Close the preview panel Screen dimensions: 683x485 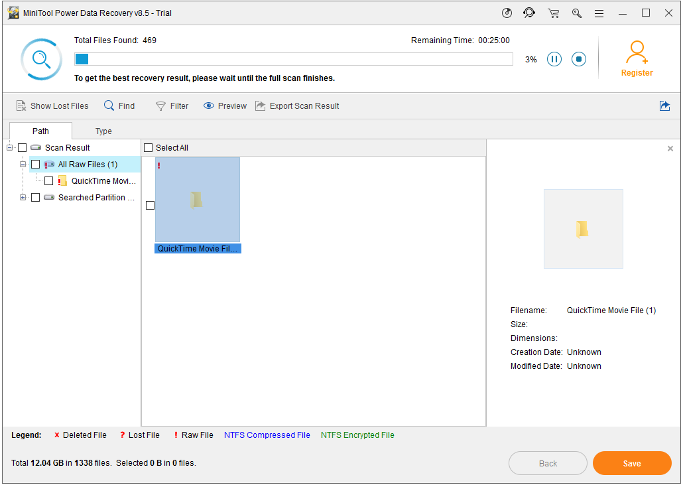[x=670, y=149]
